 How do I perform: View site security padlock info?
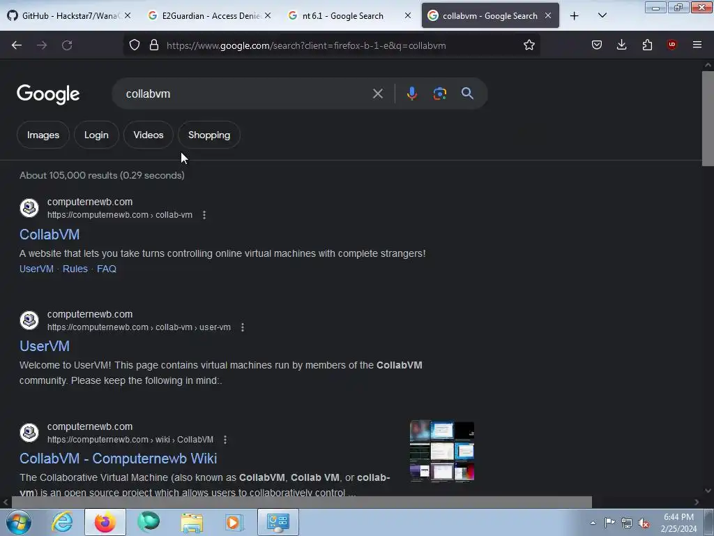(154, 45)
